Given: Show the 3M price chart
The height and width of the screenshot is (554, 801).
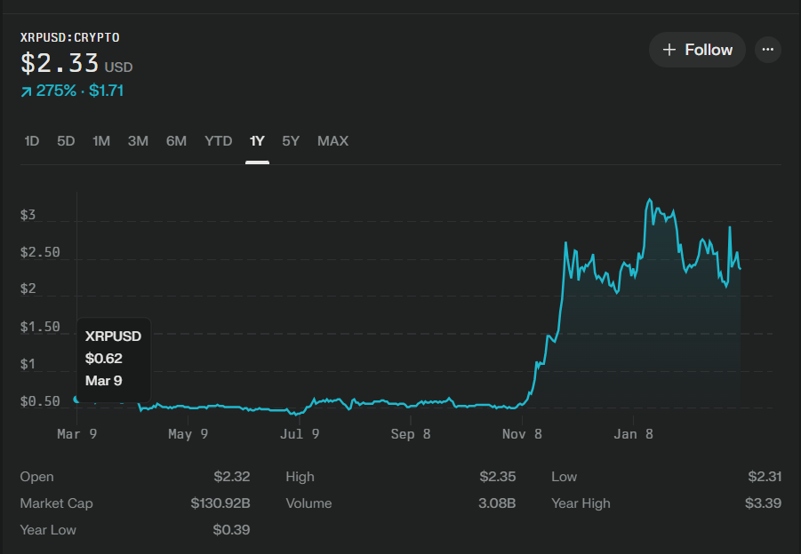Looking at the screenshot, I should click(138, 141).
